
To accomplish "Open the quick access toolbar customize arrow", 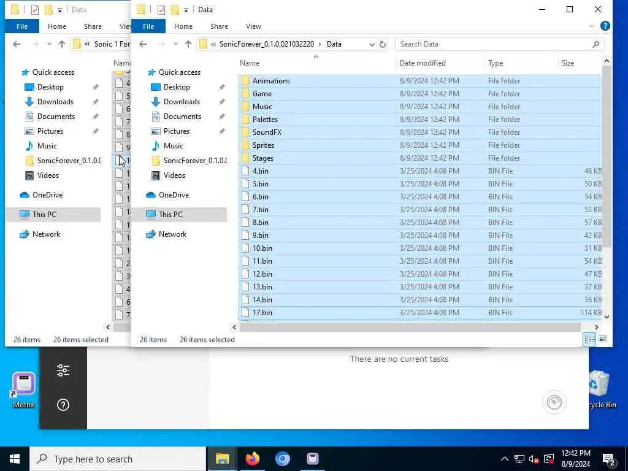I will pyautogui.click(x=186, y=10).
